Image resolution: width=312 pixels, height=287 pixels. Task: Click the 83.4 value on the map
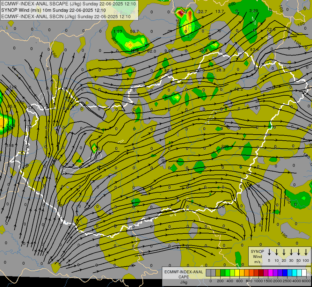pos(254,49)
